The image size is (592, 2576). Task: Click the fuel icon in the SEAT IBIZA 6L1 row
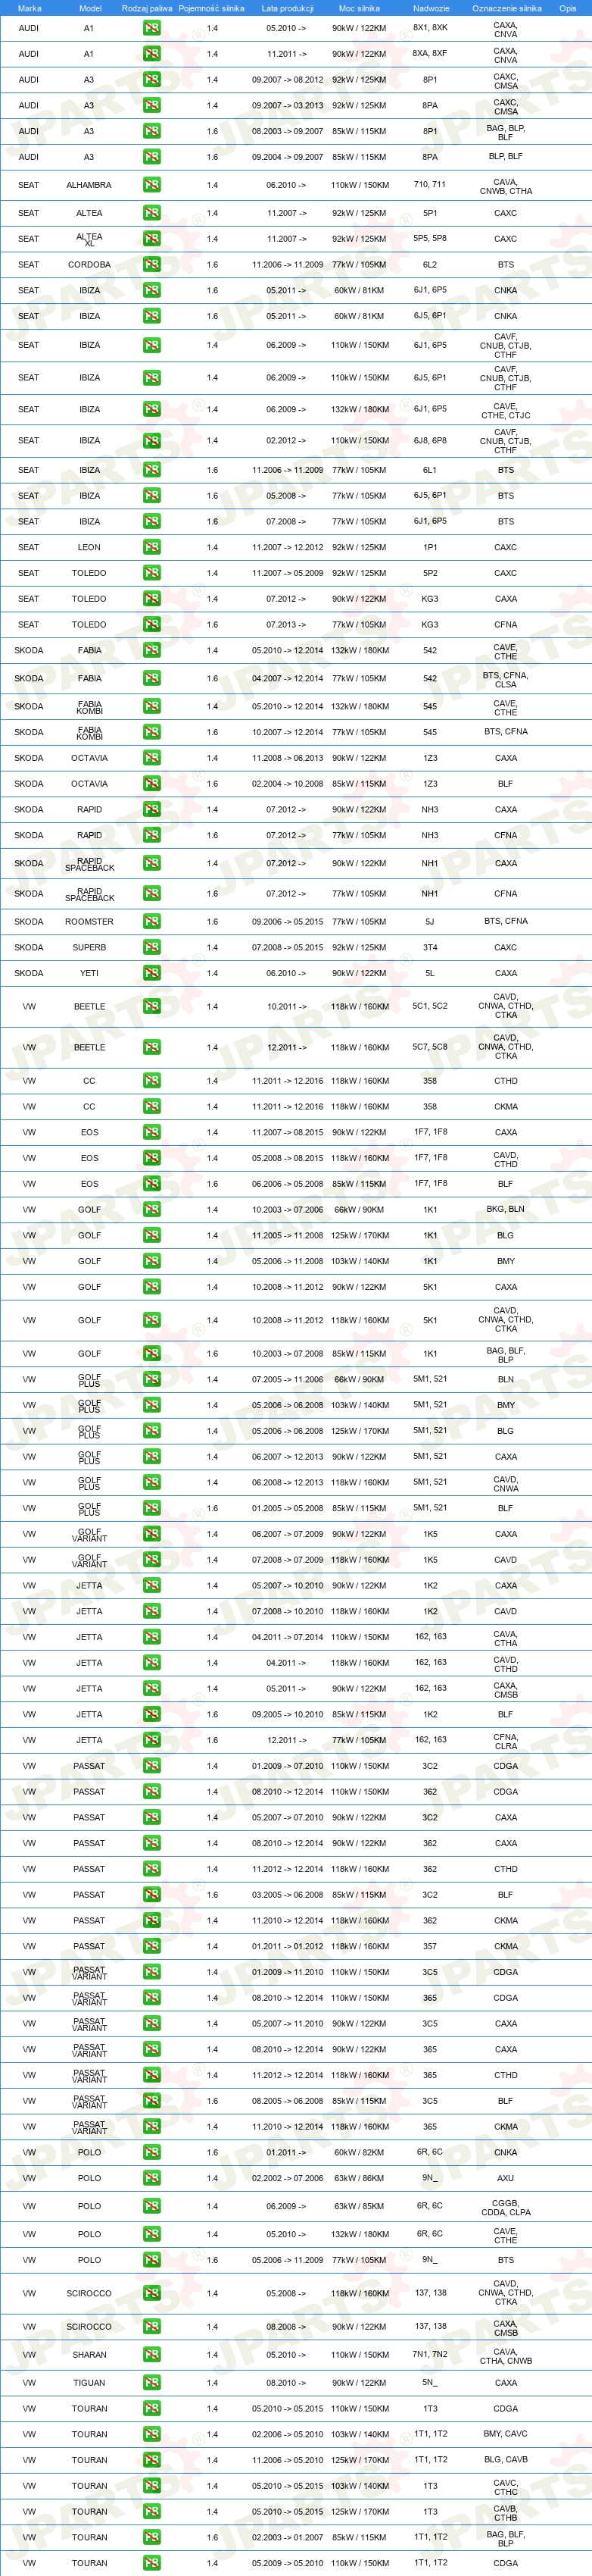click(151, 470)
